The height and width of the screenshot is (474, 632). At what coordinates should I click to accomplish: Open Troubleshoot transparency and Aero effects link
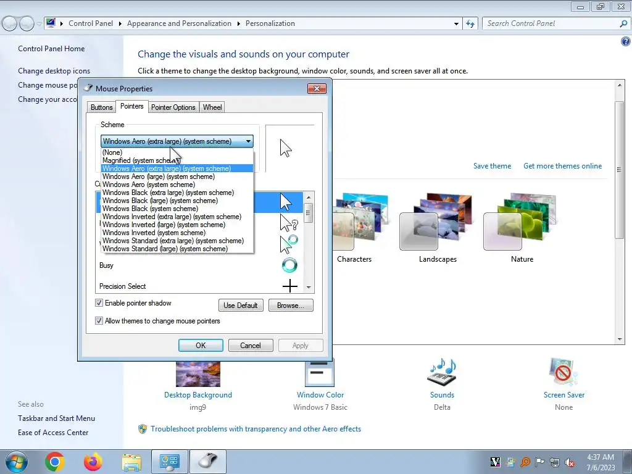256,429
